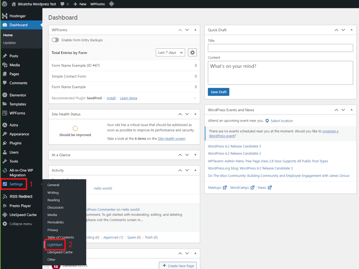Open the Meetups link
Viewport: 359px width, 269px height.
click(x=217, y=188)
